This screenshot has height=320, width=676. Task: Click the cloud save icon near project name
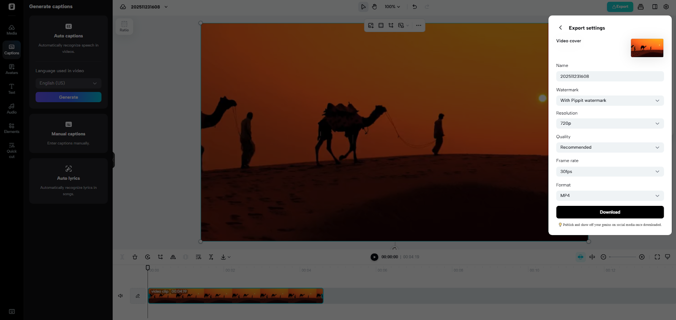[123, 7]
